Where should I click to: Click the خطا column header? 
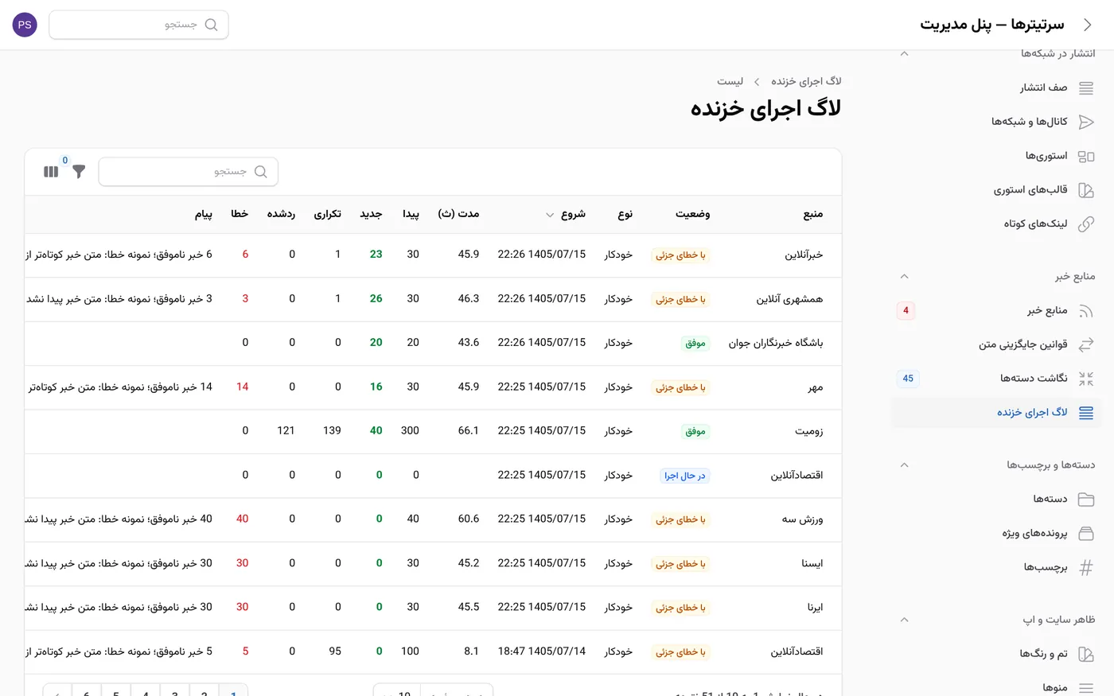coord(240,214)
